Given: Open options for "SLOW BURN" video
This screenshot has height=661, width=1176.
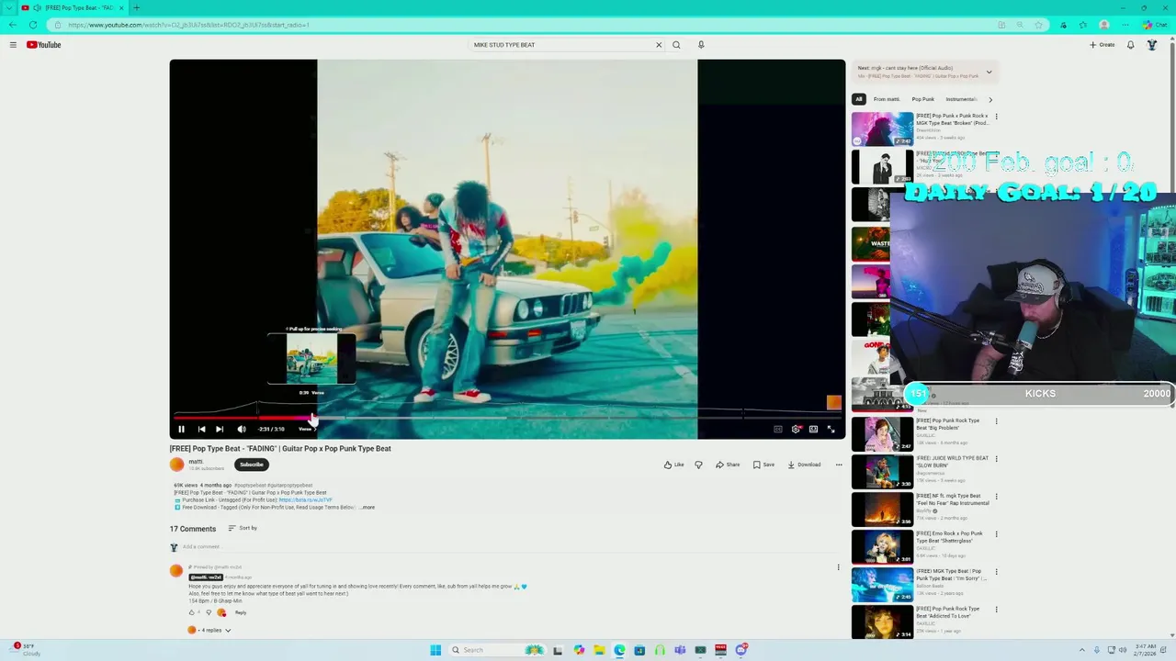Looking at the screenshot, I should click(x=996, y=459).
